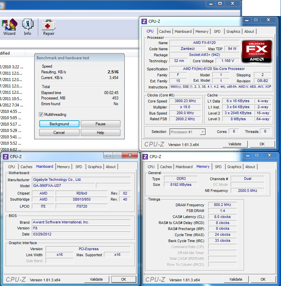Switch to Caches tab in CPU window

165,31
